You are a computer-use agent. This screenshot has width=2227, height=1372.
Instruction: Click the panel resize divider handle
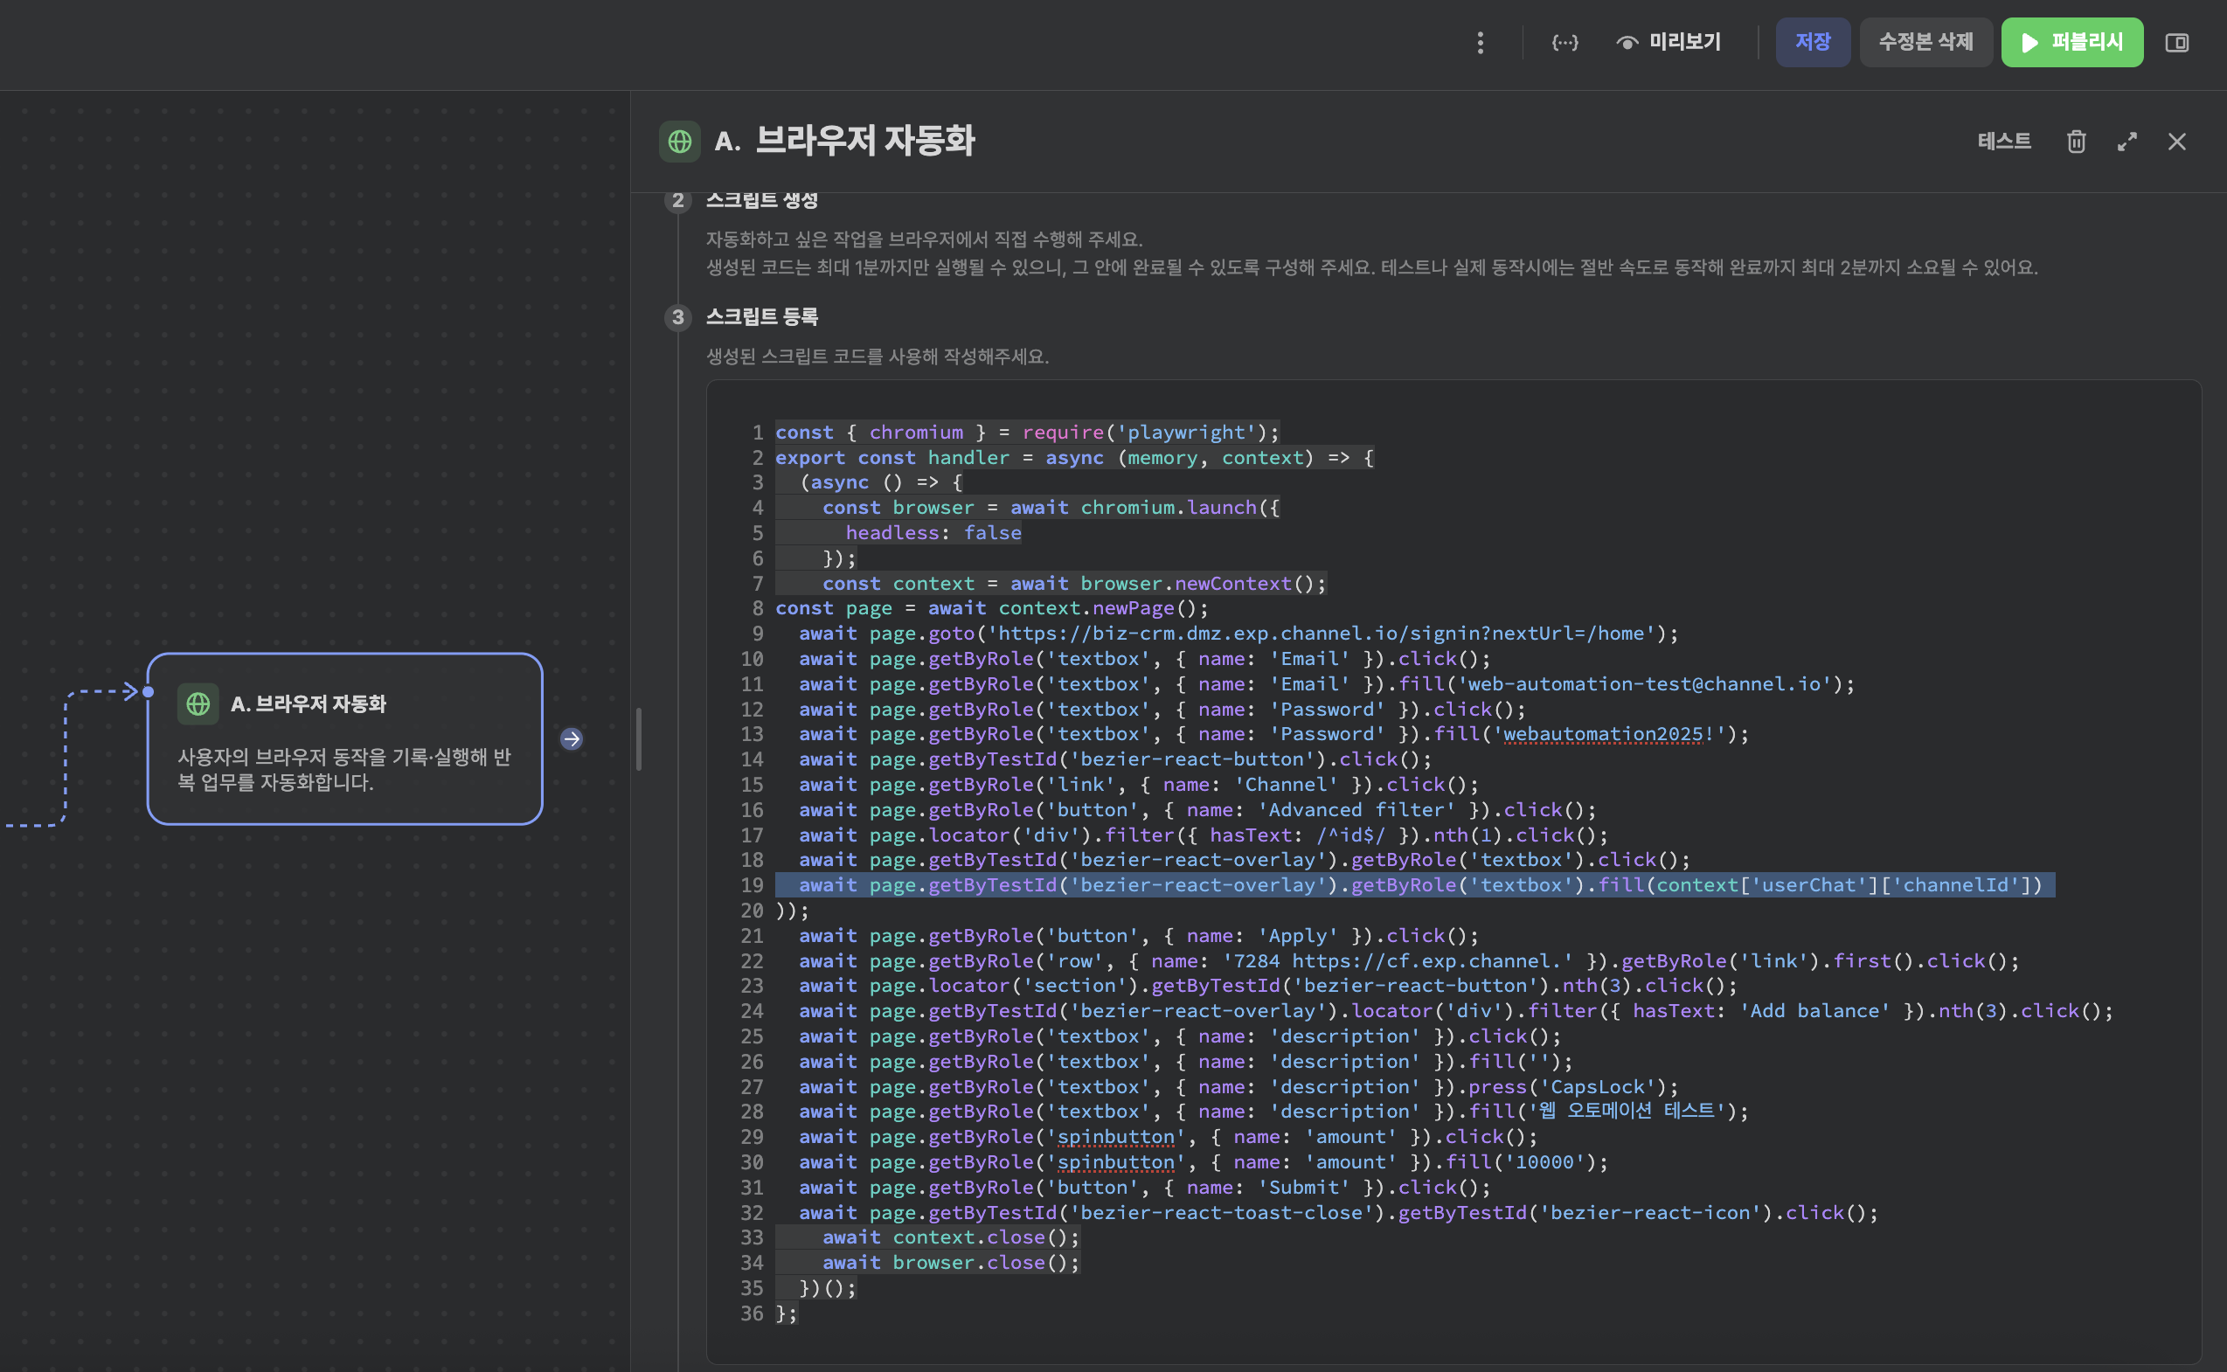(x=639, y=738)
